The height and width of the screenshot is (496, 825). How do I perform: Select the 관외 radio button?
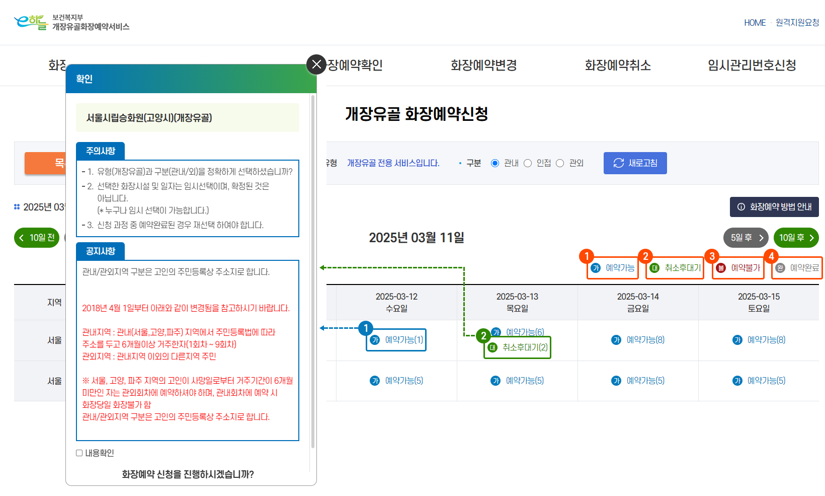(x=560, y=163)
